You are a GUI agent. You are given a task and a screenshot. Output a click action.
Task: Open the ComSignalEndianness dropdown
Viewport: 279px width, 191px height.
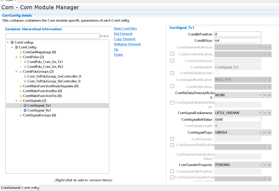coord(260,113)
